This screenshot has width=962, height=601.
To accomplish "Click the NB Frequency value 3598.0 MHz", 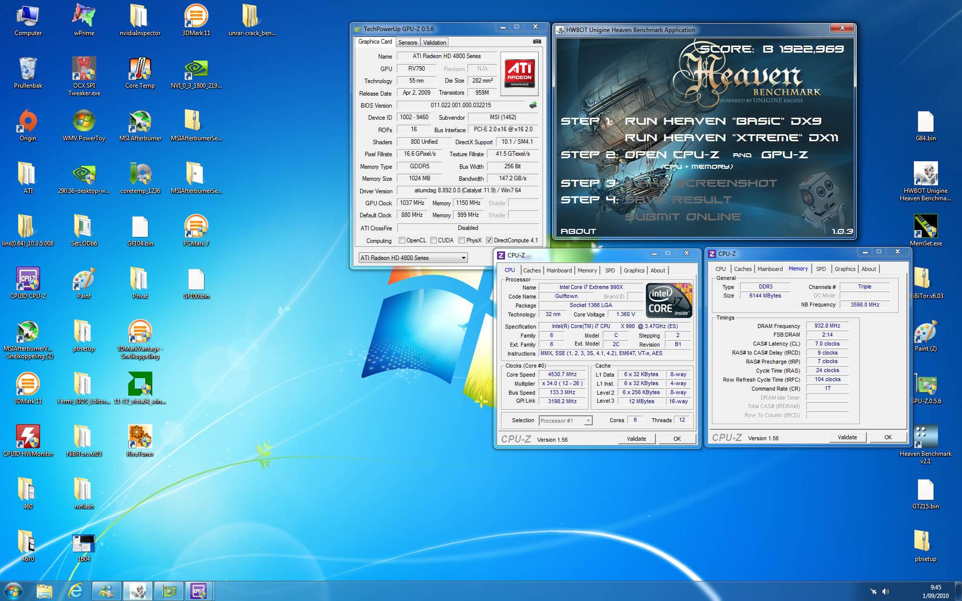I will tap(865, 305).
